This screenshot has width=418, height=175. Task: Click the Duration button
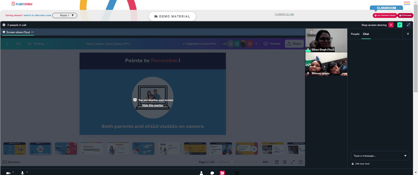[x=11, y=162]
